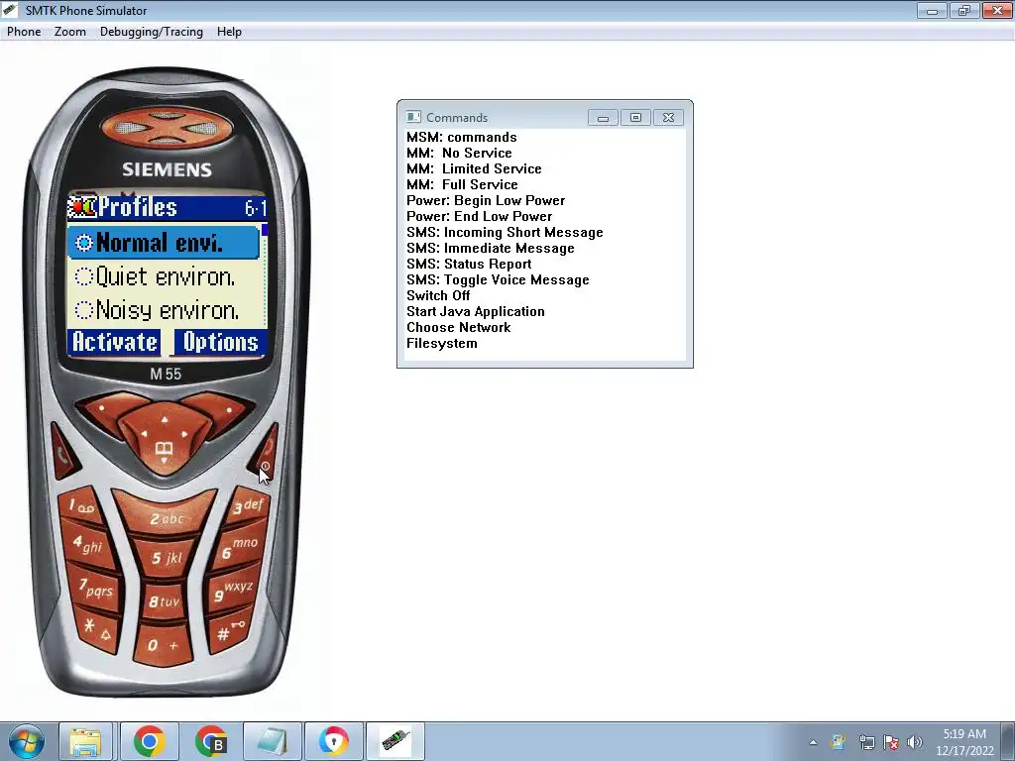Minimize the Commands window
This screenshot has width=1015, height=761.
coord(603,118)
